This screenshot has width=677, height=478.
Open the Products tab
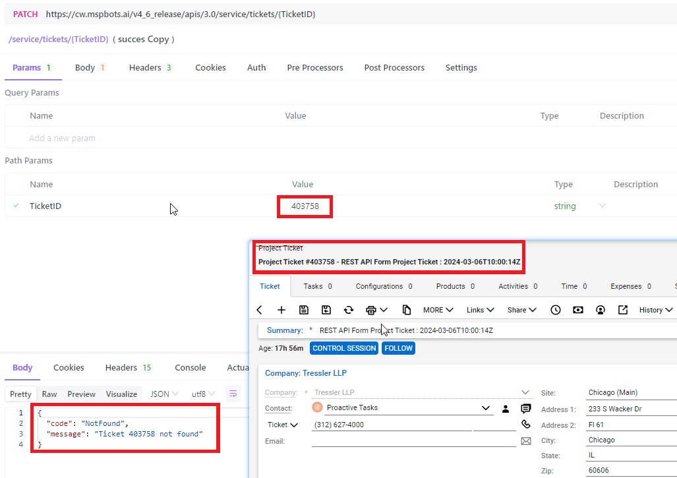[x=456, y=286]
